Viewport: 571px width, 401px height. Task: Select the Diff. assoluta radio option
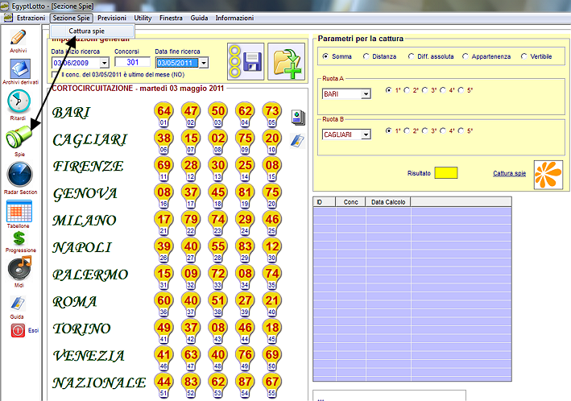click(x=411, y=56)
